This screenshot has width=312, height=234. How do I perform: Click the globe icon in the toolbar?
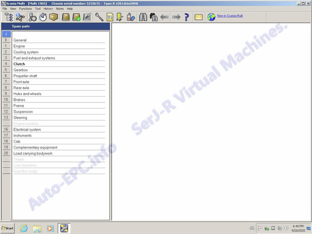coord(211,17)
